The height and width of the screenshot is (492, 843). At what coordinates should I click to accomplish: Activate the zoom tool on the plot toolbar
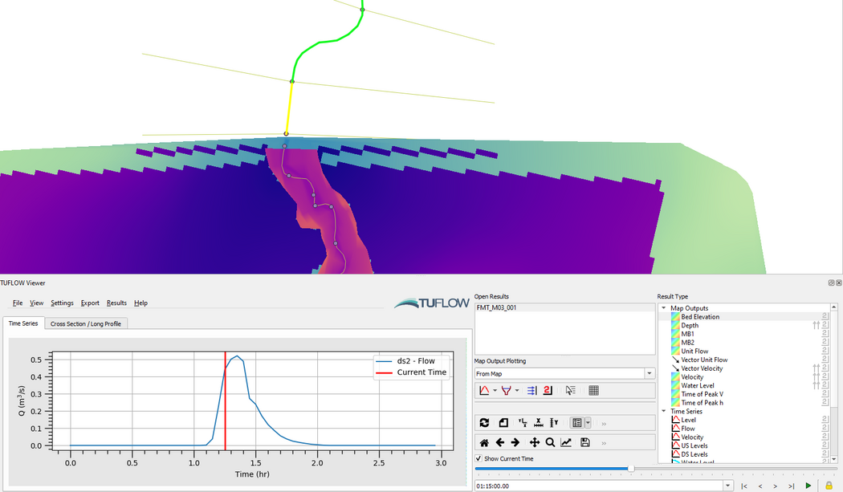(x=551, y=442)
